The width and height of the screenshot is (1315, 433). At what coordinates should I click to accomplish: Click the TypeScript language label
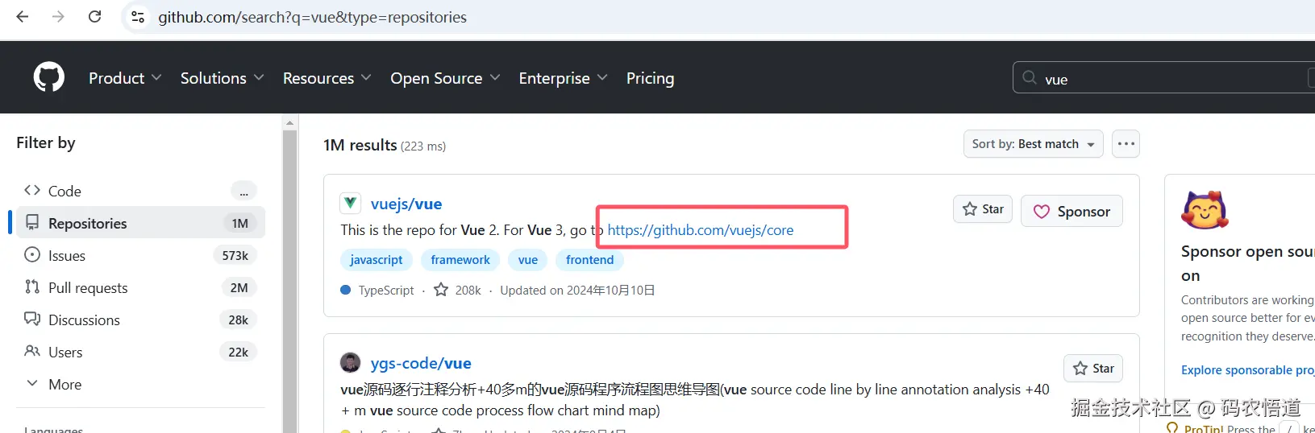coord(386,291)
